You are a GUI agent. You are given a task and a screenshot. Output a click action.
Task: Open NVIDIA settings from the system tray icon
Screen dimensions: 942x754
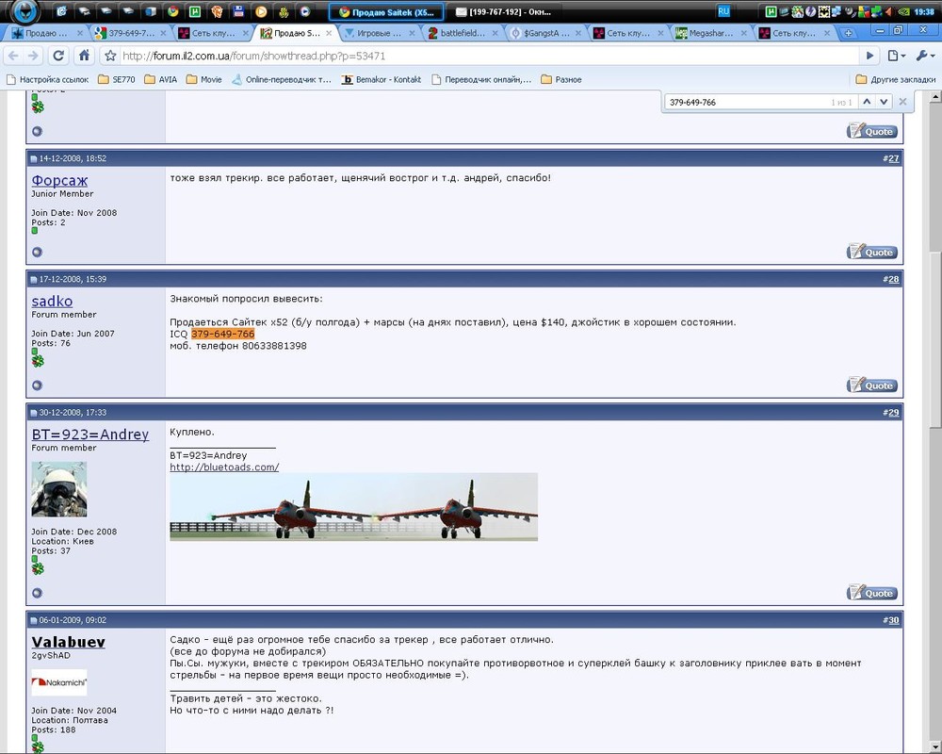(905, 11)
